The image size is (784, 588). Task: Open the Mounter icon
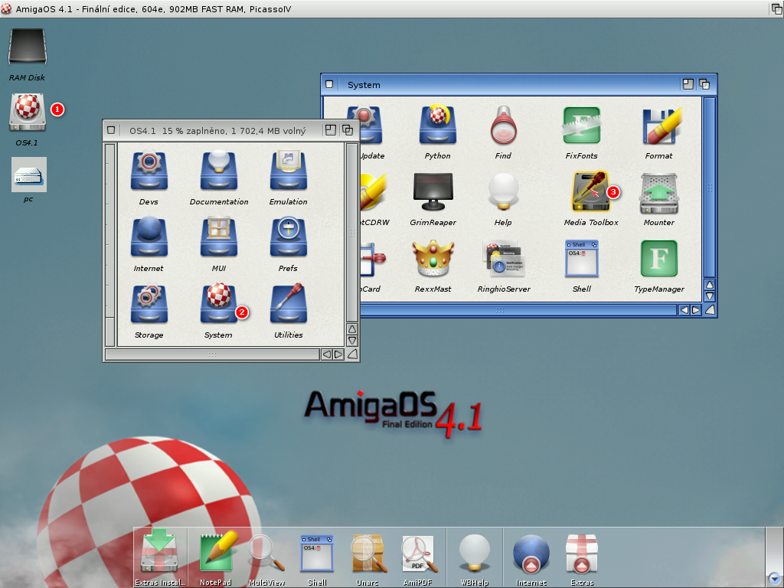click(658, 191)
